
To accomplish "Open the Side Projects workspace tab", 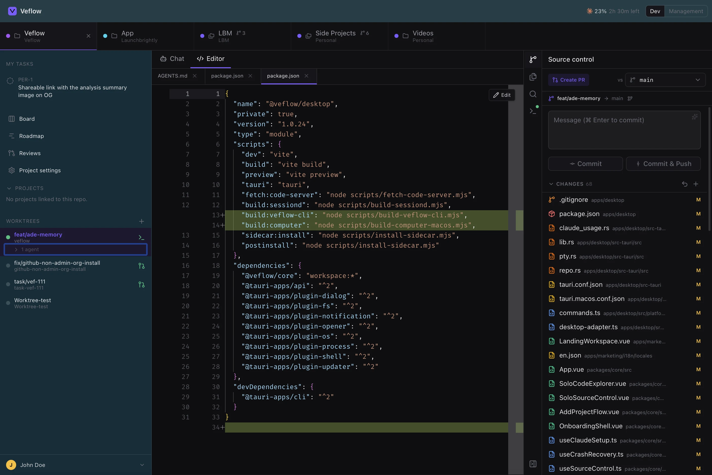I will pos(339,36).
